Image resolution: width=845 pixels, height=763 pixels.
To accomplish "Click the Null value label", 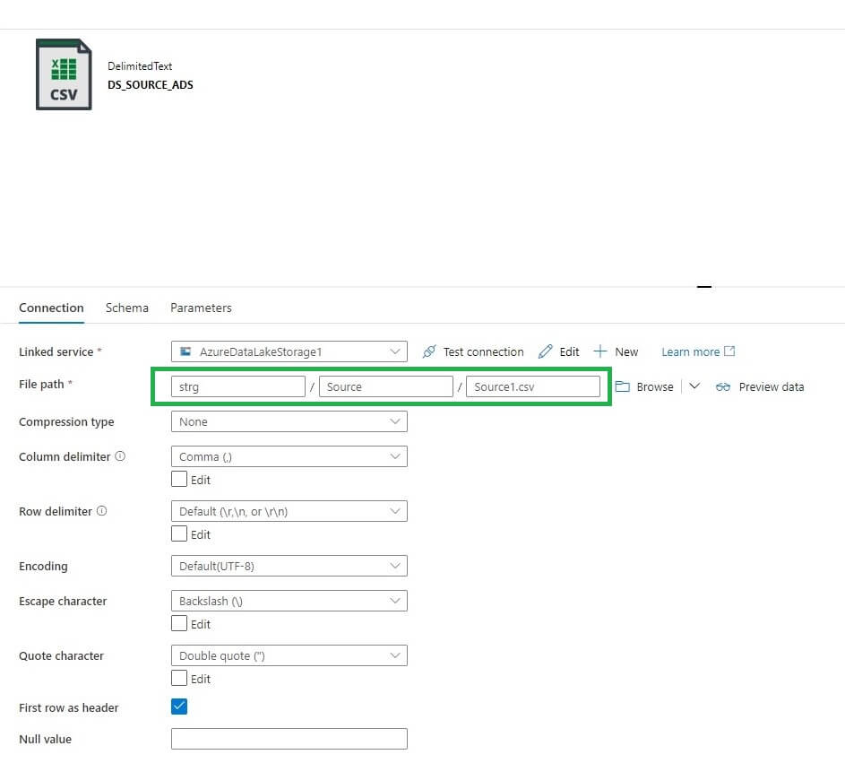I will click(46, 739).
